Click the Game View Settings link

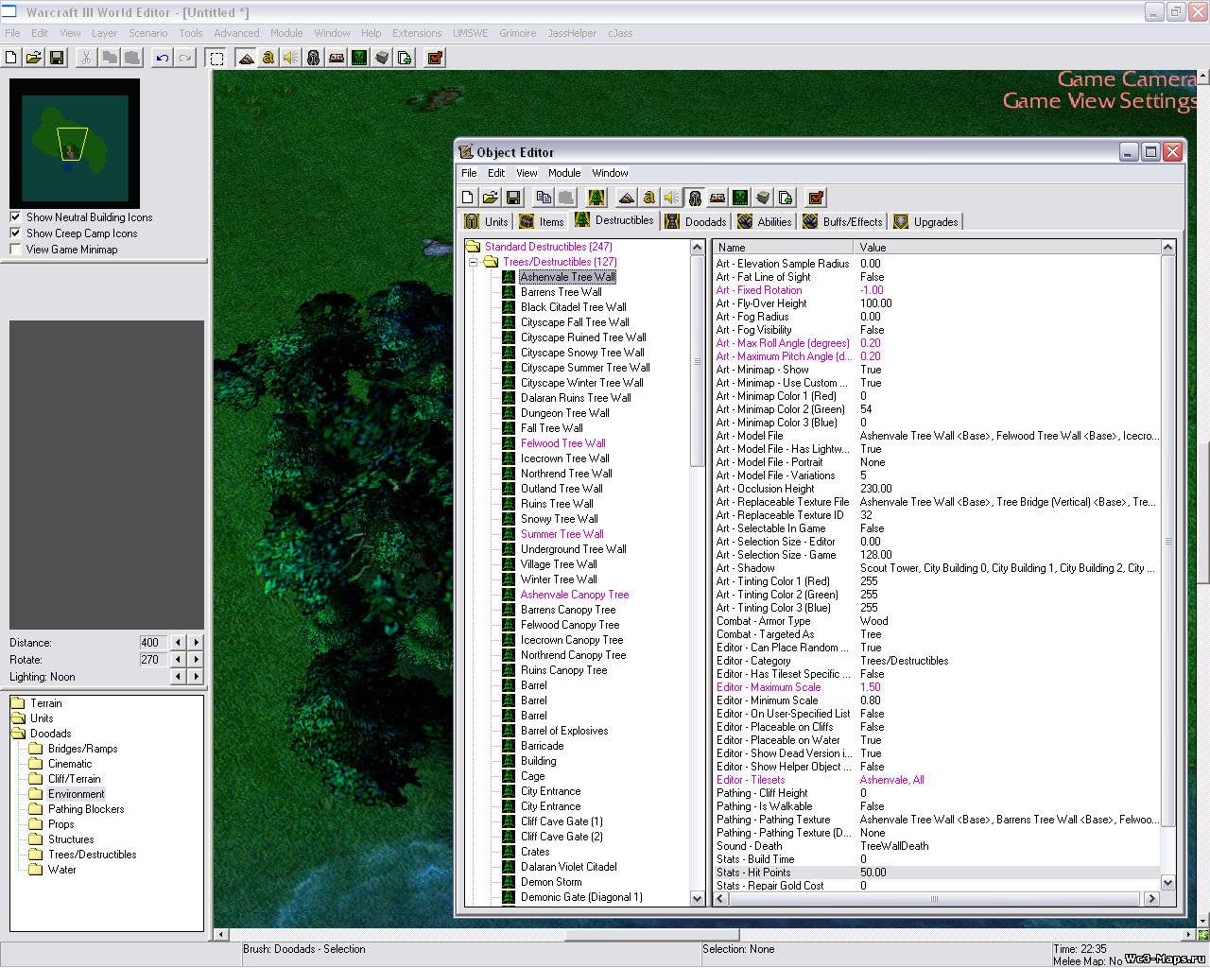(x=1099, y=101)
